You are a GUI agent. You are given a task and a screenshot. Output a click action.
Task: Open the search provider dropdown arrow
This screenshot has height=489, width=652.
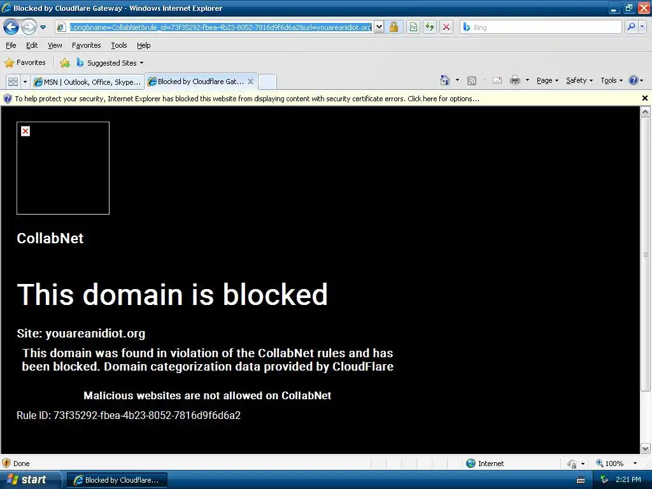coord(642,27)
